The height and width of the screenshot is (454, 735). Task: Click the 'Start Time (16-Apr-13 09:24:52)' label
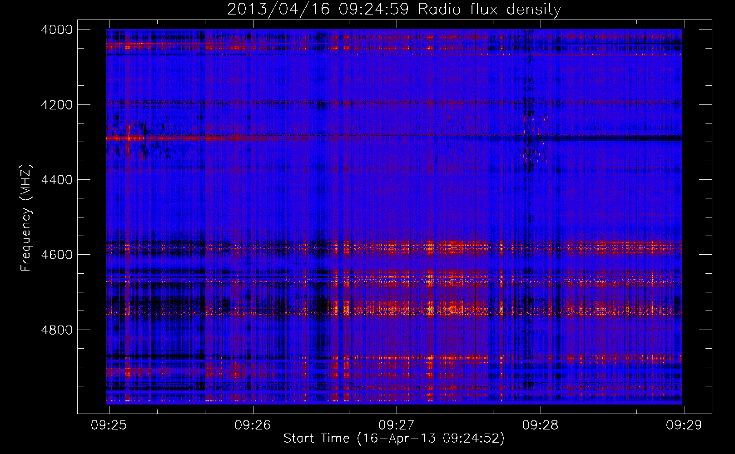coord(394,439)
